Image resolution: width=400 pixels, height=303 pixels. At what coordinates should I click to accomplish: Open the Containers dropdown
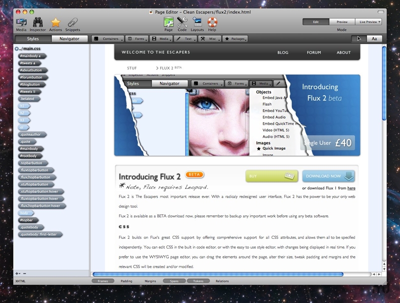(x=108, y=39)
